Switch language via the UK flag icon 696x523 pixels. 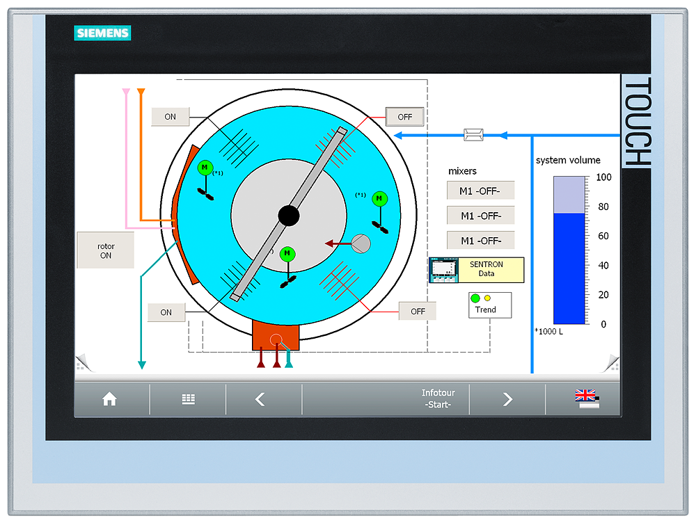click(x=587, y=399)
